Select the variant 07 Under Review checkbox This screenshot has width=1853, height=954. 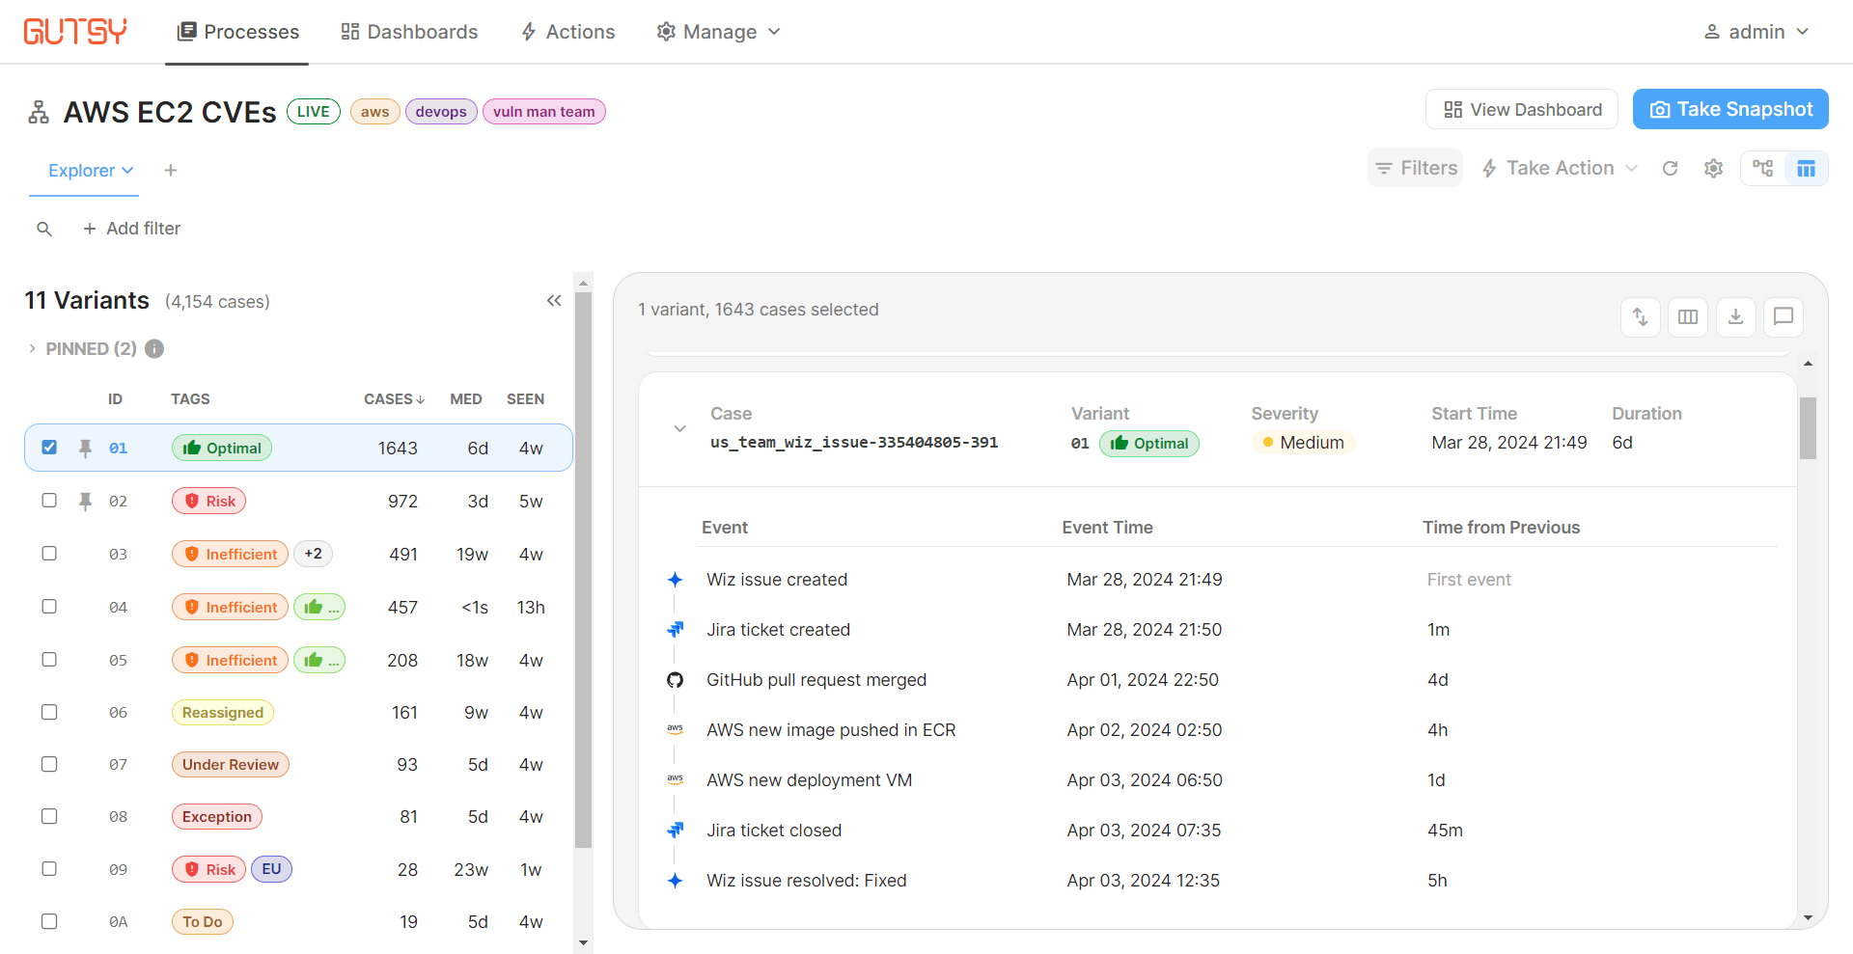[x=49, y=764]
